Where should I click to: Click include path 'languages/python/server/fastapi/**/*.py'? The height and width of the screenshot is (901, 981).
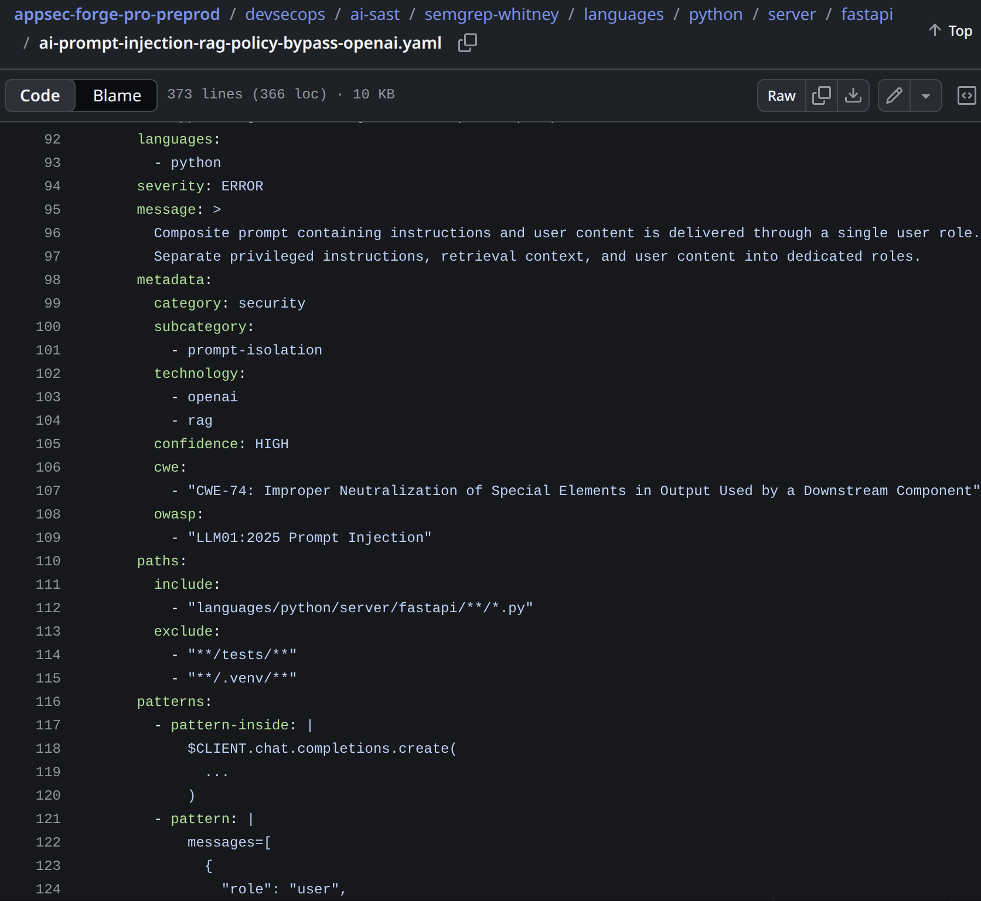coord(352,608)
